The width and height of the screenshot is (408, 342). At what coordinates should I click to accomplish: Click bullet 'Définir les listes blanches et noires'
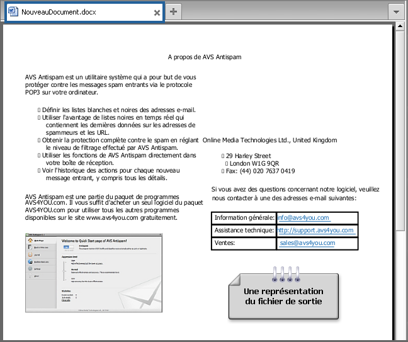pos(116,110)
